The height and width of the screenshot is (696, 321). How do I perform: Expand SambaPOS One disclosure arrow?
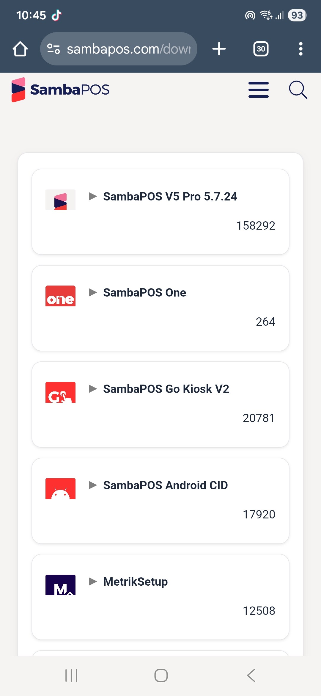93,292
